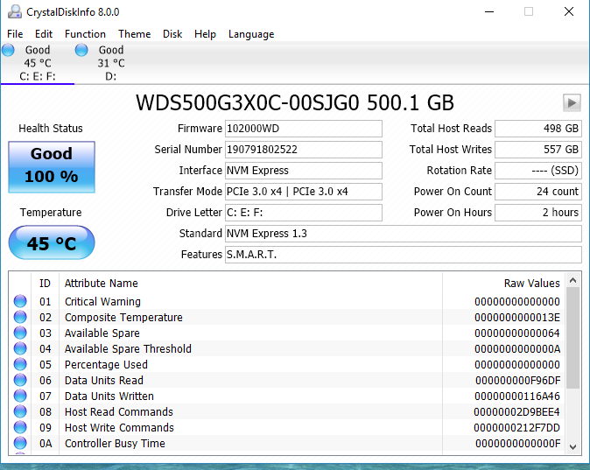Open the Language menu
Screen dimensions: 590x470
tap(251, 34)
